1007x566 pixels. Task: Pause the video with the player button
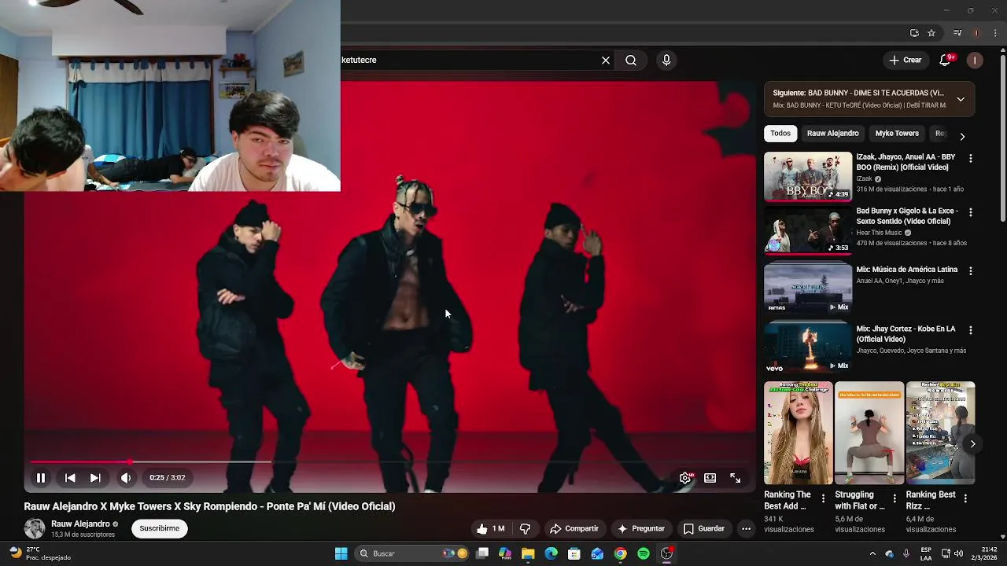tap(41, 478)
